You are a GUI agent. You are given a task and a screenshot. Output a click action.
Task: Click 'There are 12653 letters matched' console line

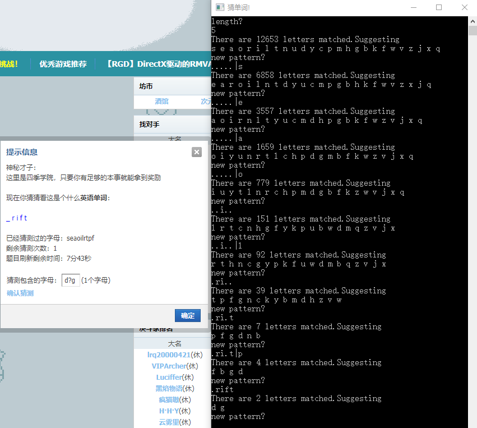305,39
